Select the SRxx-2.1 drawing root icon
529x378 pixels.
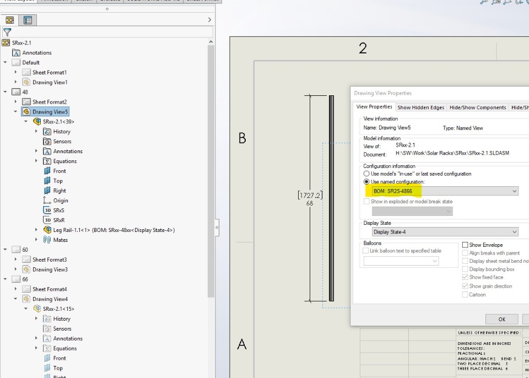click(x=6, y=43)
